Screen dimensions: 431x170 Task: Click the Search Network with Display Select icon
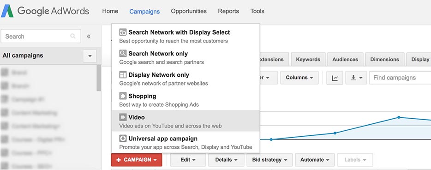click(123, 32)
